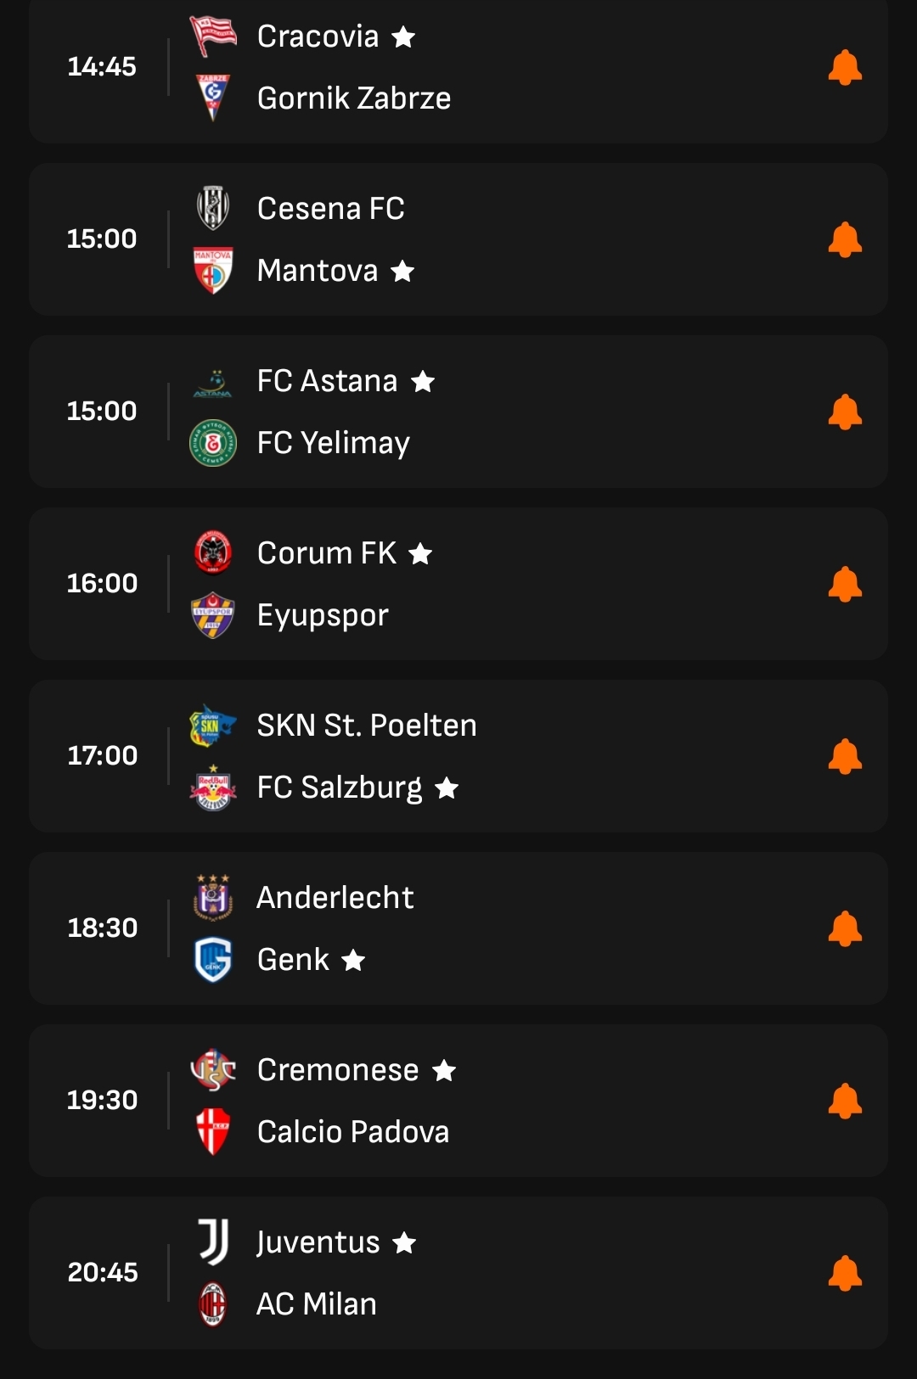Toggle notification bell for Juventus vs AC Milan
The image size is (917, 1379).
(845, 1273)
